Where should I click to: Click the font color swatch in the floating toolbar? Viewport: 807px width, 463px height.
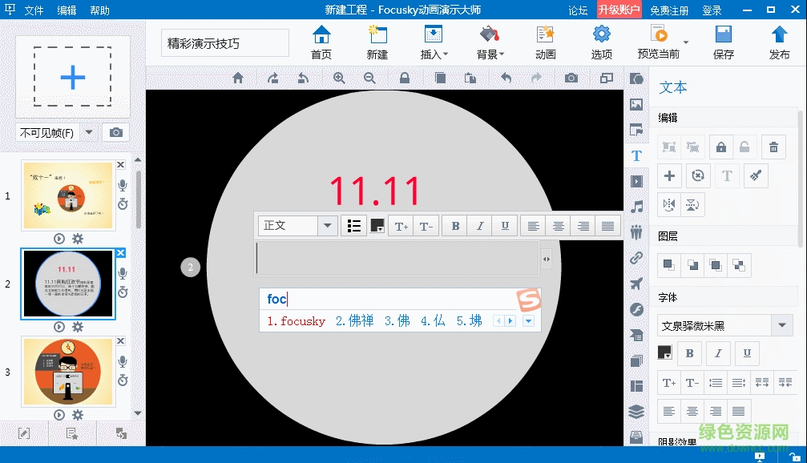pyautogui.click(x=377, y=225)
